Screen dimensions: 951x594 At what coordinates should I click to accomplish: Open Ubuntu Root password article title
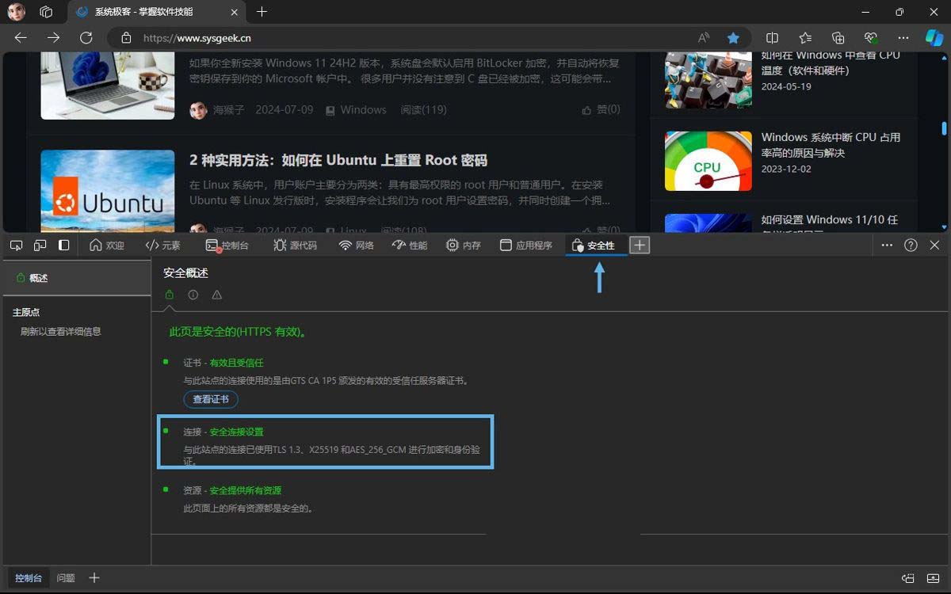coord(338,161)
